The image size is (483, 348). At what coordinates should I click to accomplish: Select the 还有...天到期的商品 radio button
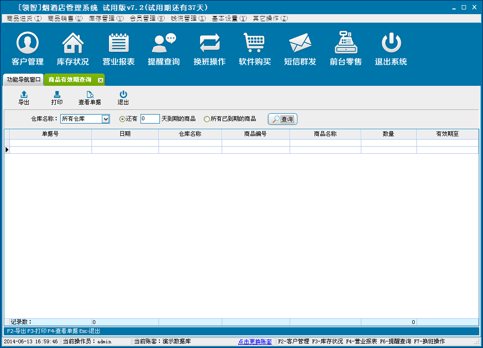[x=122, y=119]
